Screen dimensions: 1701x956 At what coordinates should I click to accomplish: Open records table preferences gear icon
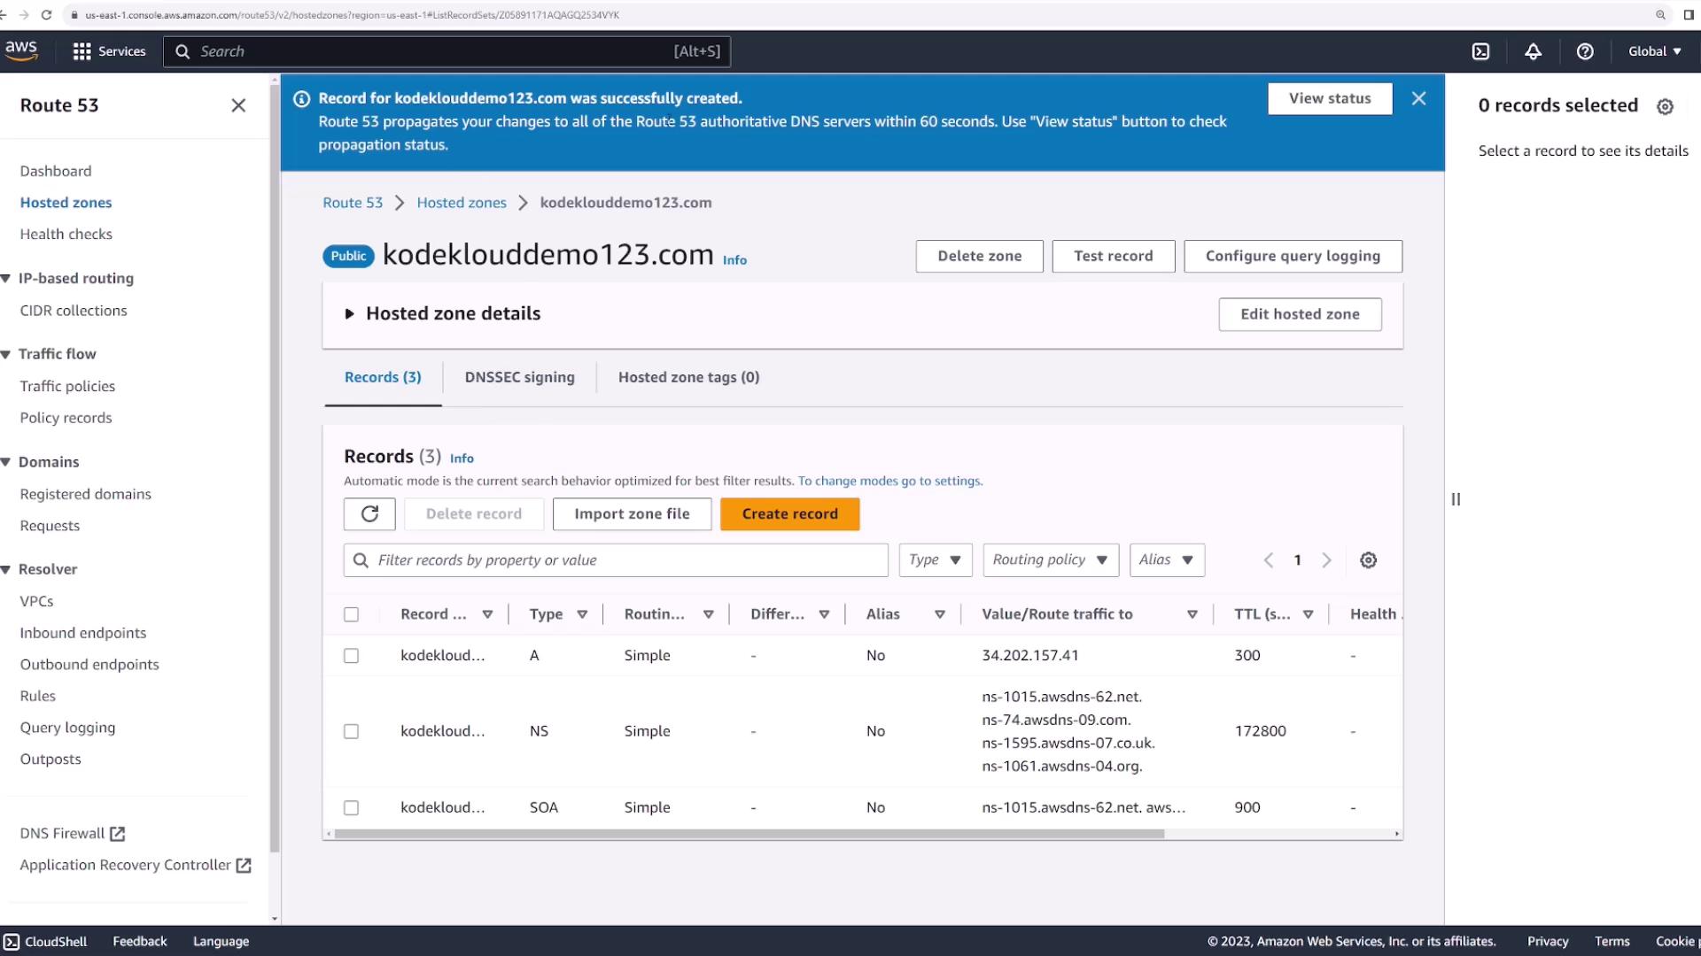pos(1368,560)
